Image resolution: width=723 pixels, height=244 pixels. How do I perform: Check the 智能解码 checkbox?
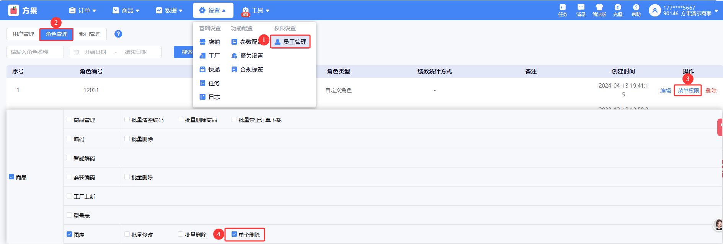(x=69, y=158)
